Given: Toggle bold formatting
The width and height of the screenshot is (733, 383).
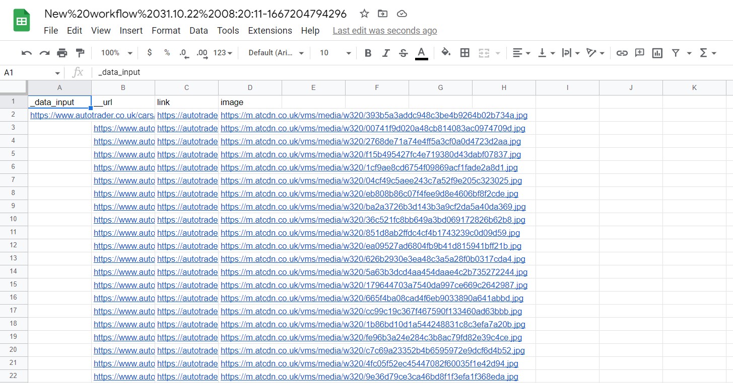Looking at the screenshot, I should pos(368,53).
